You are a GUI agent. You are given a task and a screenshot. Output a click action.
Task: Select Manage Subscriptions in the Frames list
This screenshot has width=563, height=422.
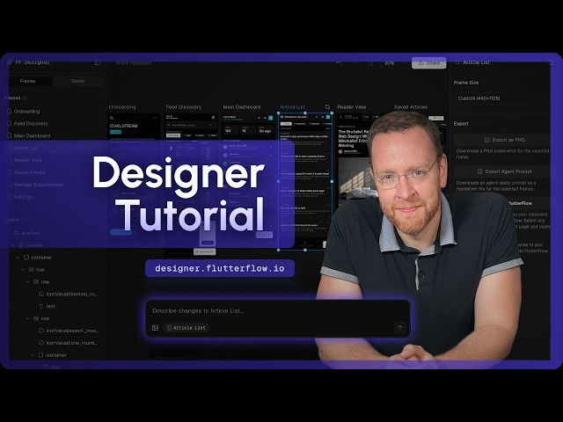click(39, 185)
